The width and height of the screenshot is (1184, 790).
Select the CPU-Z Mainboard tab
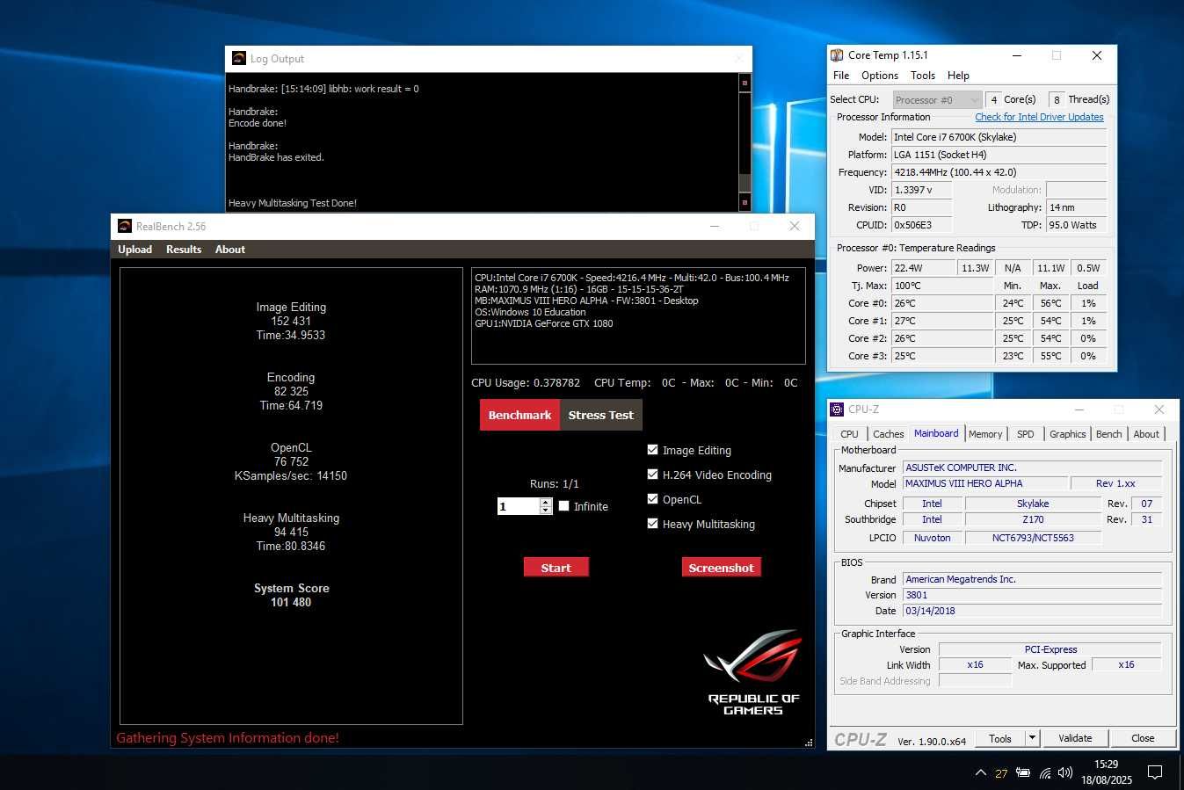point(936,433)
